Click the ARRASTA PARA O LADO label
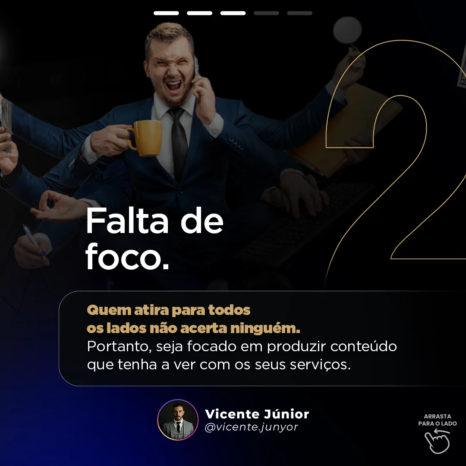The height and width of the screenshot is (466, 466). coord(438,420)
